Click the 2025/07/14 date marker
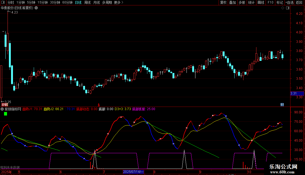 point(133,172)
